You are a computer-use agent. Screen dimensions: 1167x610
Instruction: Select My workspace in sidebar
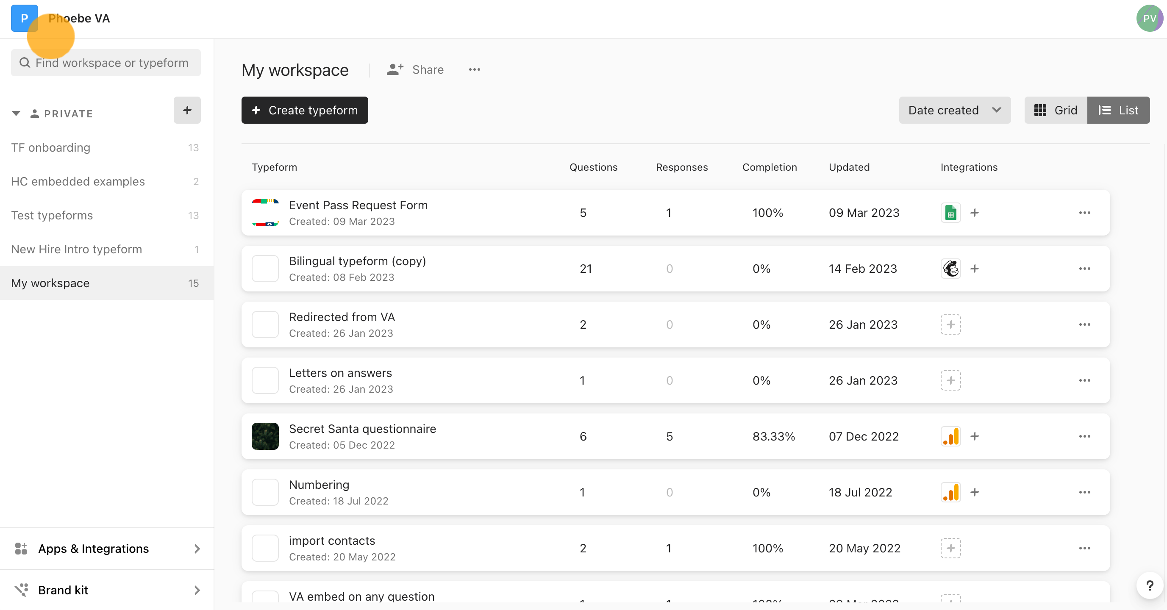(x=107, y=283)
